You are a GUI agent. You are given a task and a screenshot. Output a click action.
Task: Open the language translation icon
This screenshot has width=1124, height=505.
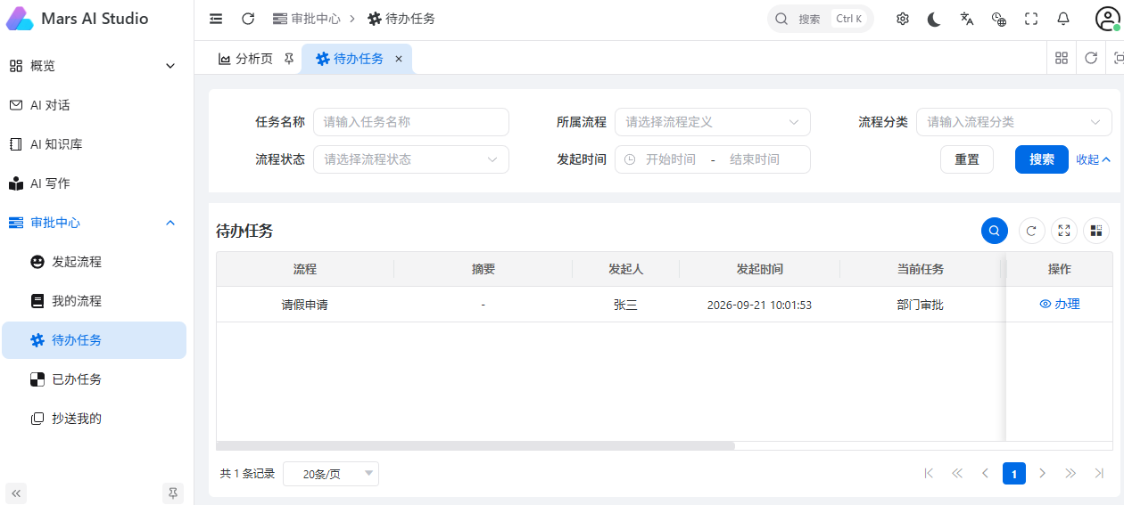coord(966,19)
